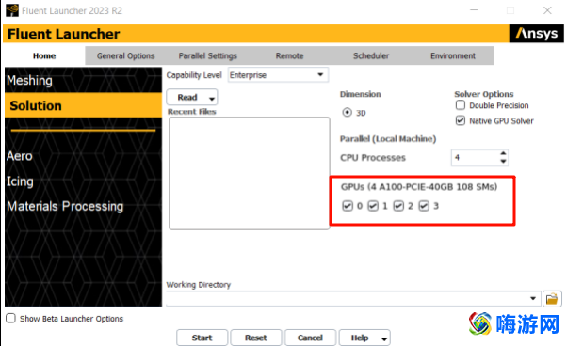Expand the Read button dropdown arrow
The image size is (567, 346).
click(212, 98)
